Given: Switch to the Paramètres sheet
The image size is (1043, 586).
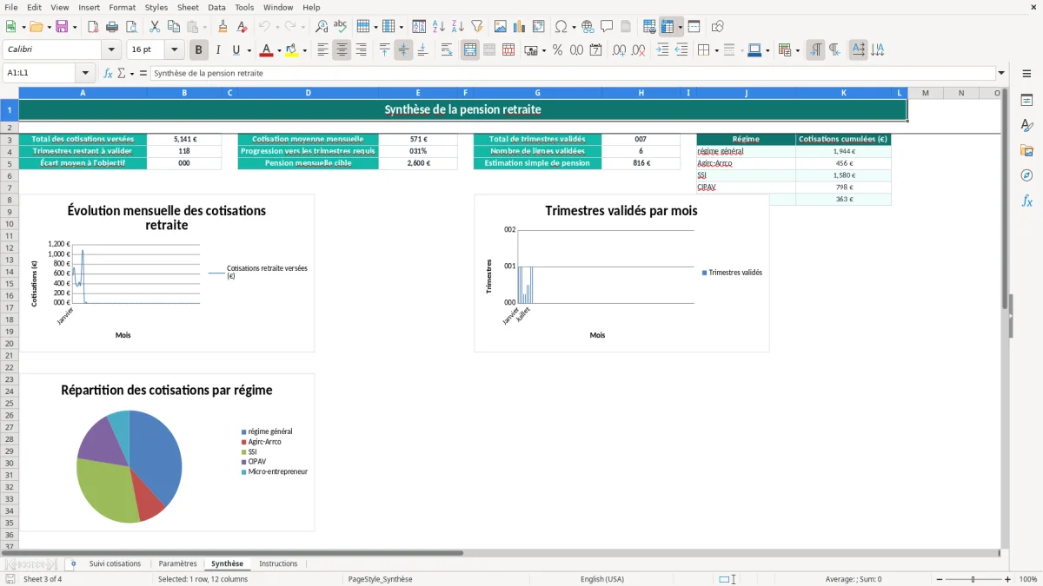Looking at the screenshot, I should 178,564.
